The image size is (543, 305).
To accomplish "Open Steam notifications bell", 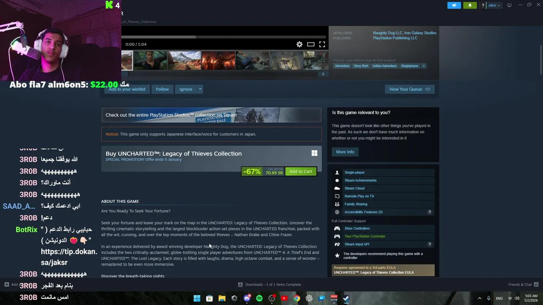I will (x=470, y=6).
